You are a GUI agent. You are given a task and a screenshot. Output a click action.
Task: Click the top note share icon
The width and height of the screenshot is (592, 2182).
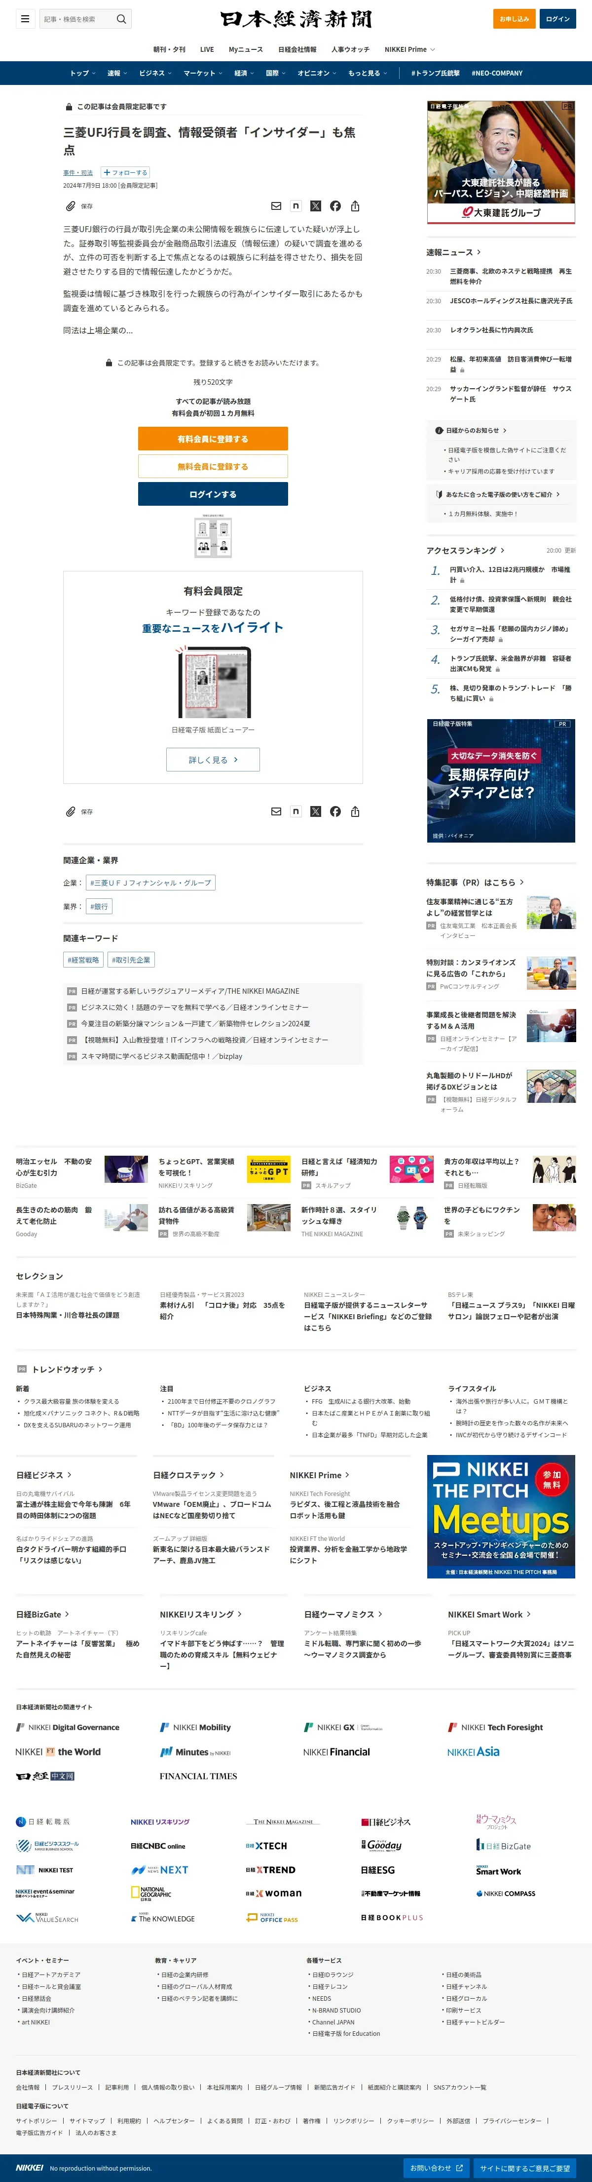coord(295,206)
